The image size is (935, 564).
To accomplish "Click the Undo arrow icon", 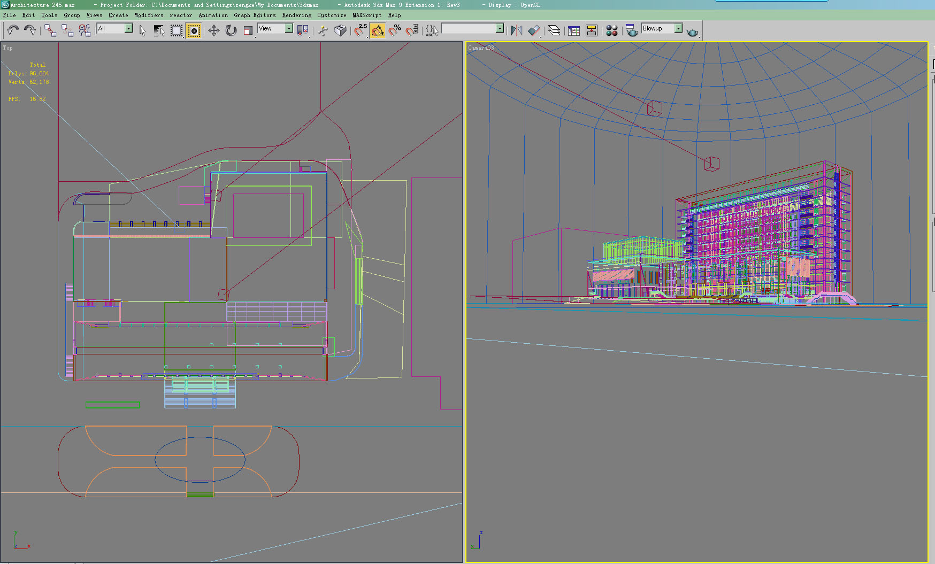I will point(13,30).
